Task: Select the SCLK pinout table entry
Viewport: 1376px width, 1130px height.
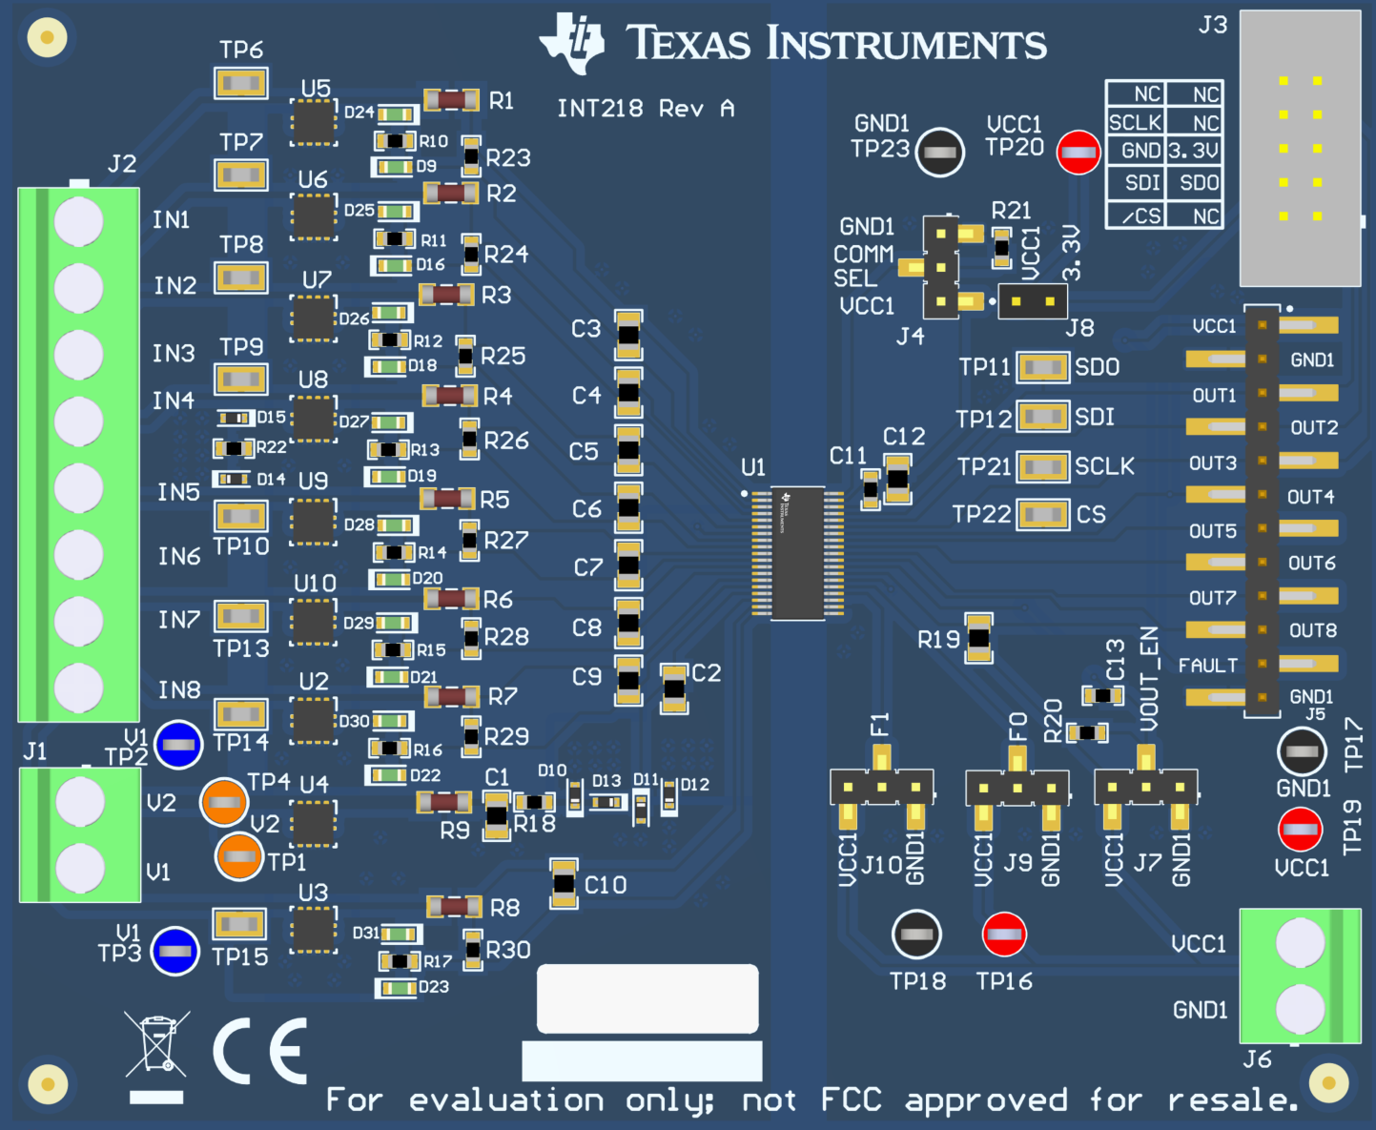Action: pos(1136,122)
